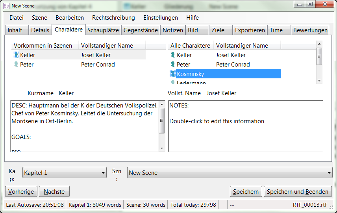Click down arrow of description text scrollbar
The height and width of the screenshot is (213, 337).
pos(162,148)
